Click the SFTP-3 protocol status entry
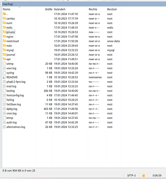 pyautogui.click(x=131, y=175)
